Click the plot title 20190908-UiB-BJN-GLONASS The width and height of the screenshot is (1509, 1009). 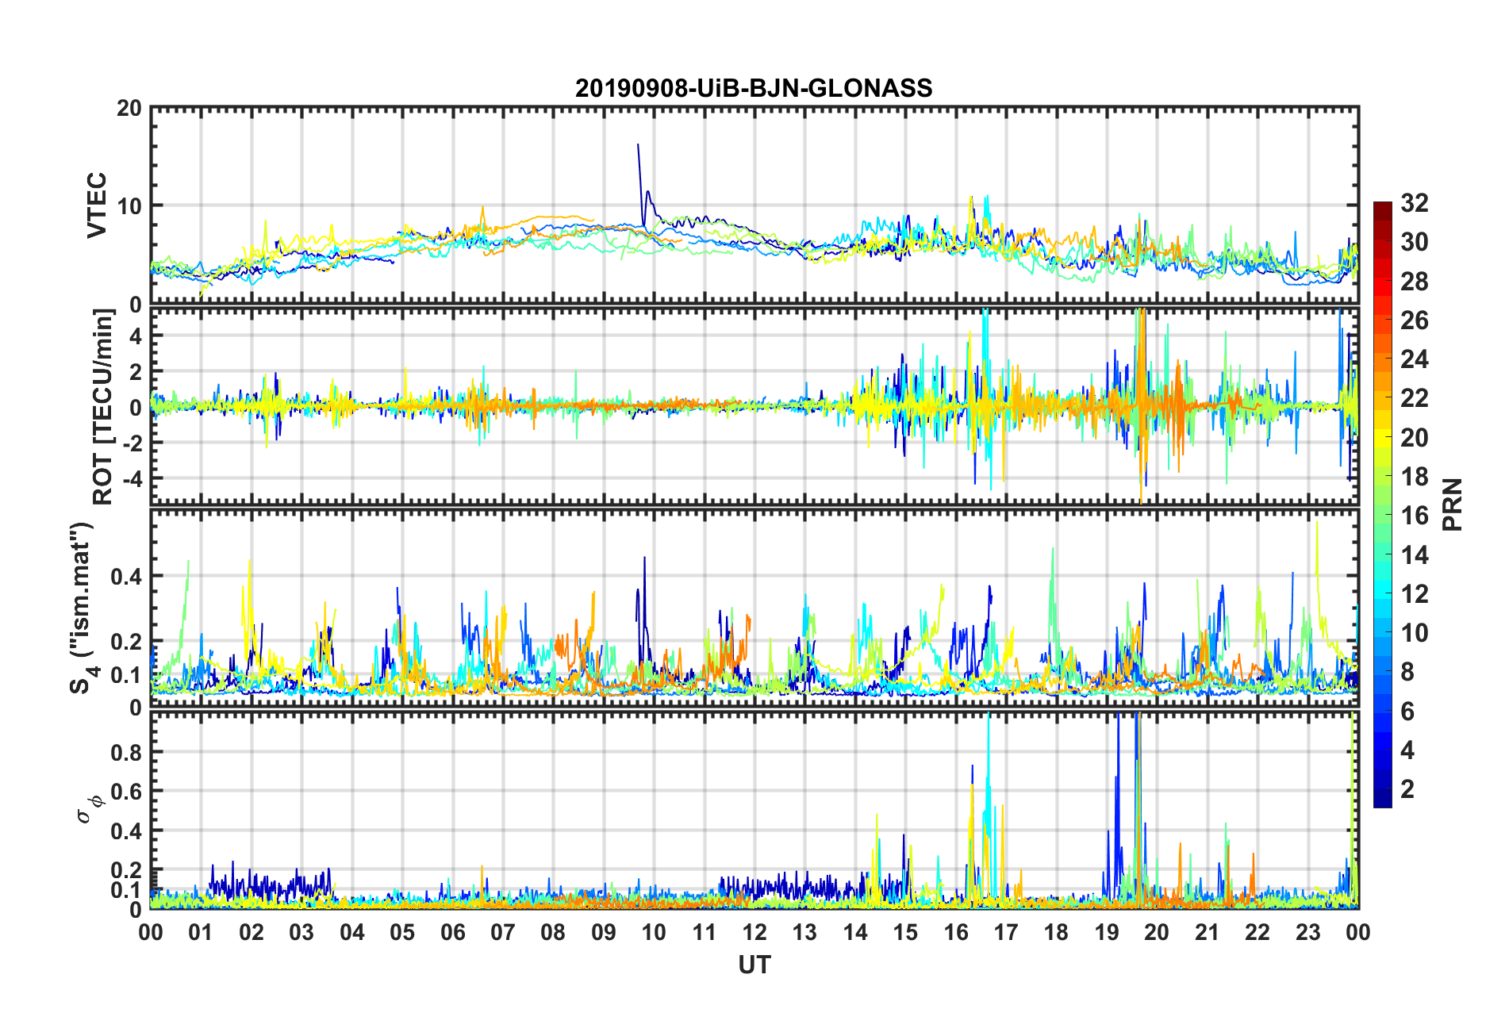tap(754, 88)
